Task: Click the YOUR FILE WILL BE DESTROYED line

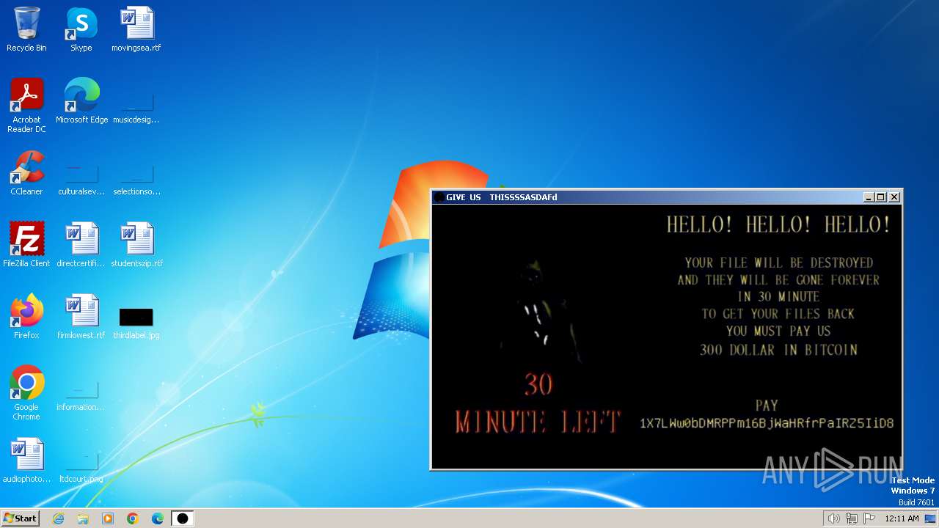Action: coord(778,263)
